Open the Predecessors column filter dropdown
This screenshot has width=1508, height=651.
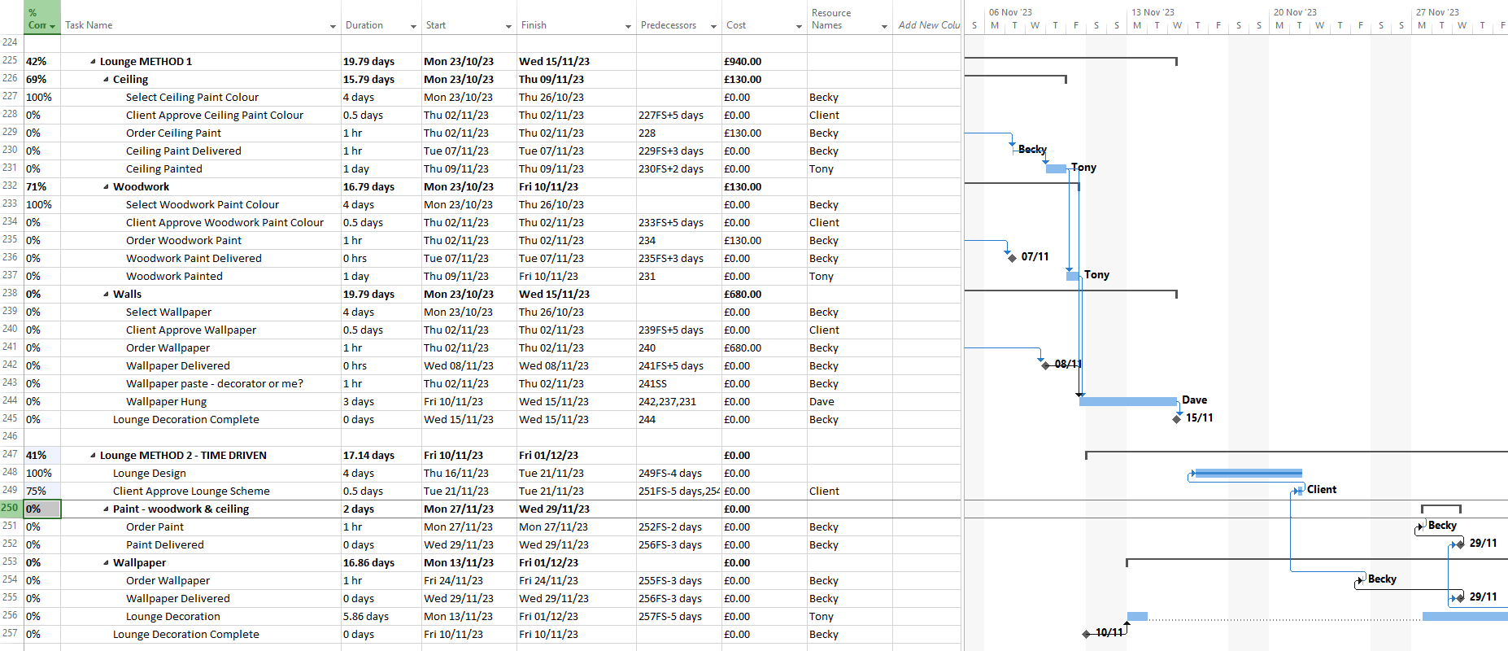tap(713, 27)
